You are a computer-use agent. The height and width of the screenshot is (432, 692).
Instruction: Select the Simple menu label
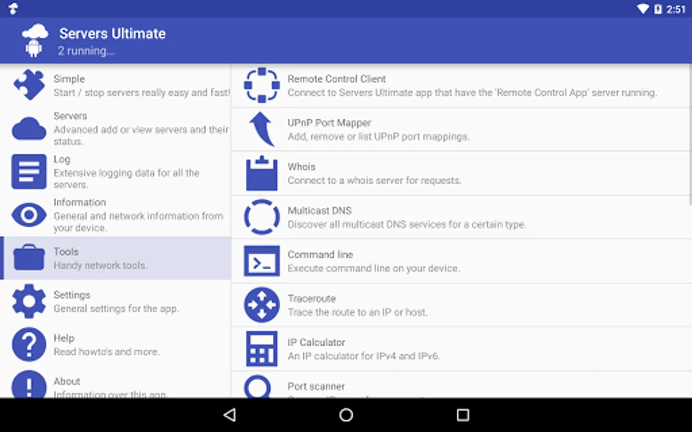(69, 79)
